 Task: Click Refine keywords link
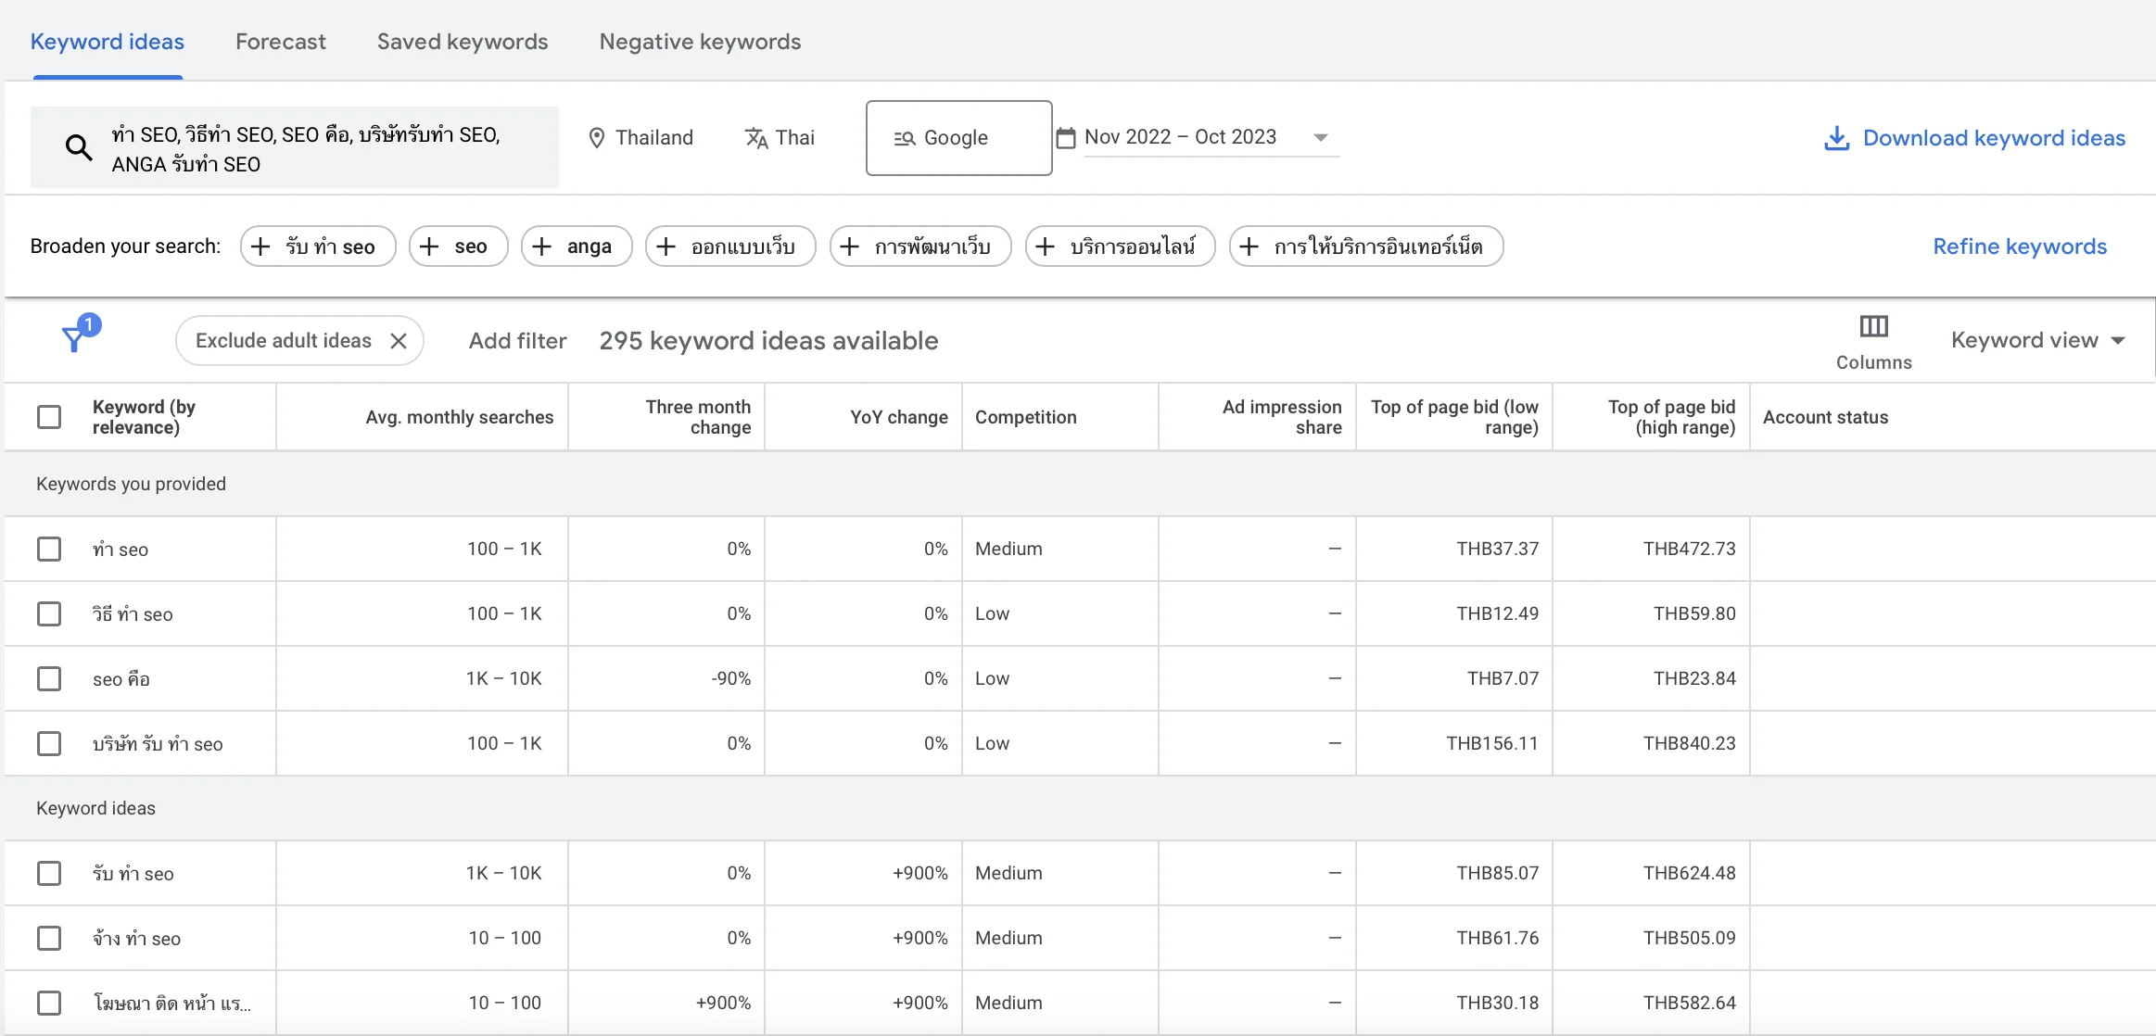(x=2020, y=246)
